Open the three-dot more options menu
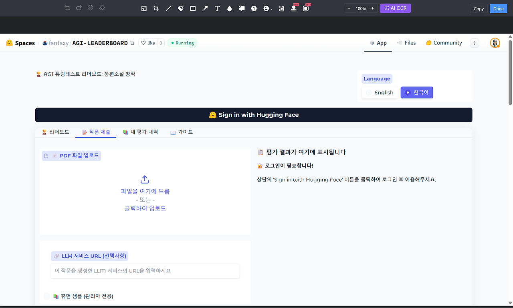Viewport: 513px width, 308px height. (x=475, y=43)
